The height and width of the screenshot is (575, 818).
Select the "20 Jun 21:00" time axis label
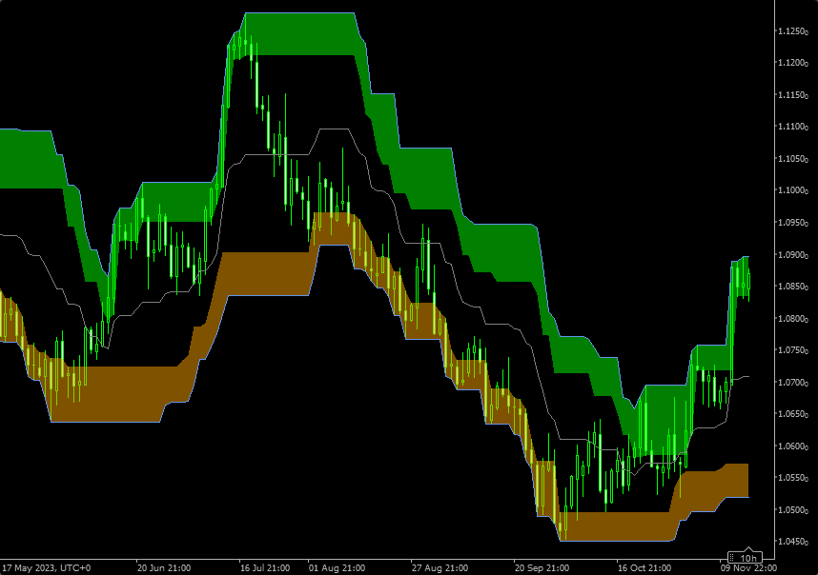pos(164,567)
